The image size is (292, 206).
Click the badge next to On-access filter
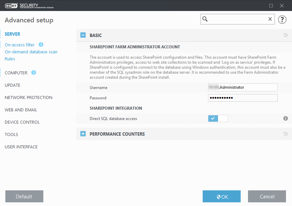click(x=41, y=45)
